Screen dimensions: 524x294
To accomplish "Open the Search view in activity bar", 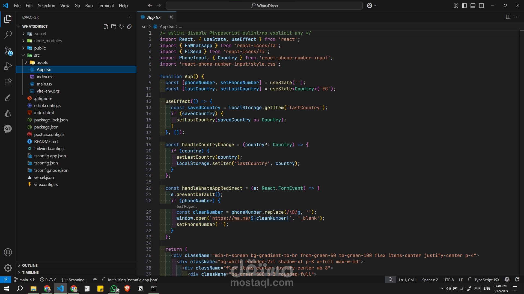I will pyautogui.click(x=8, y=35).
